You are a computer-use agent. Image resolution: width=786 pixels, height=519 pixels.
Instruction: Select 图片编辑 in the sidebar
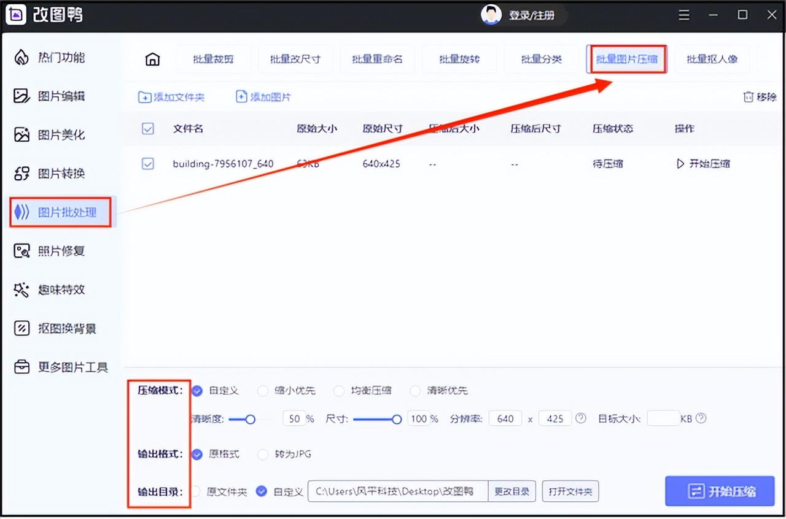tap(57, 96)
